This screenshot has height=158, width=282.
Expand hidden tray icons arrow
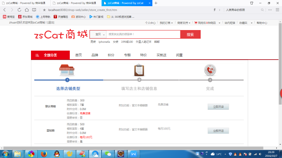[225, 154]
